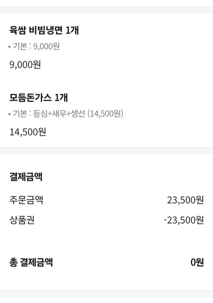The width and height of the screenshot is (213, 303).
Task: Tap the bullet before 기본 : 9,000원
Action: (x=10, y=47)
